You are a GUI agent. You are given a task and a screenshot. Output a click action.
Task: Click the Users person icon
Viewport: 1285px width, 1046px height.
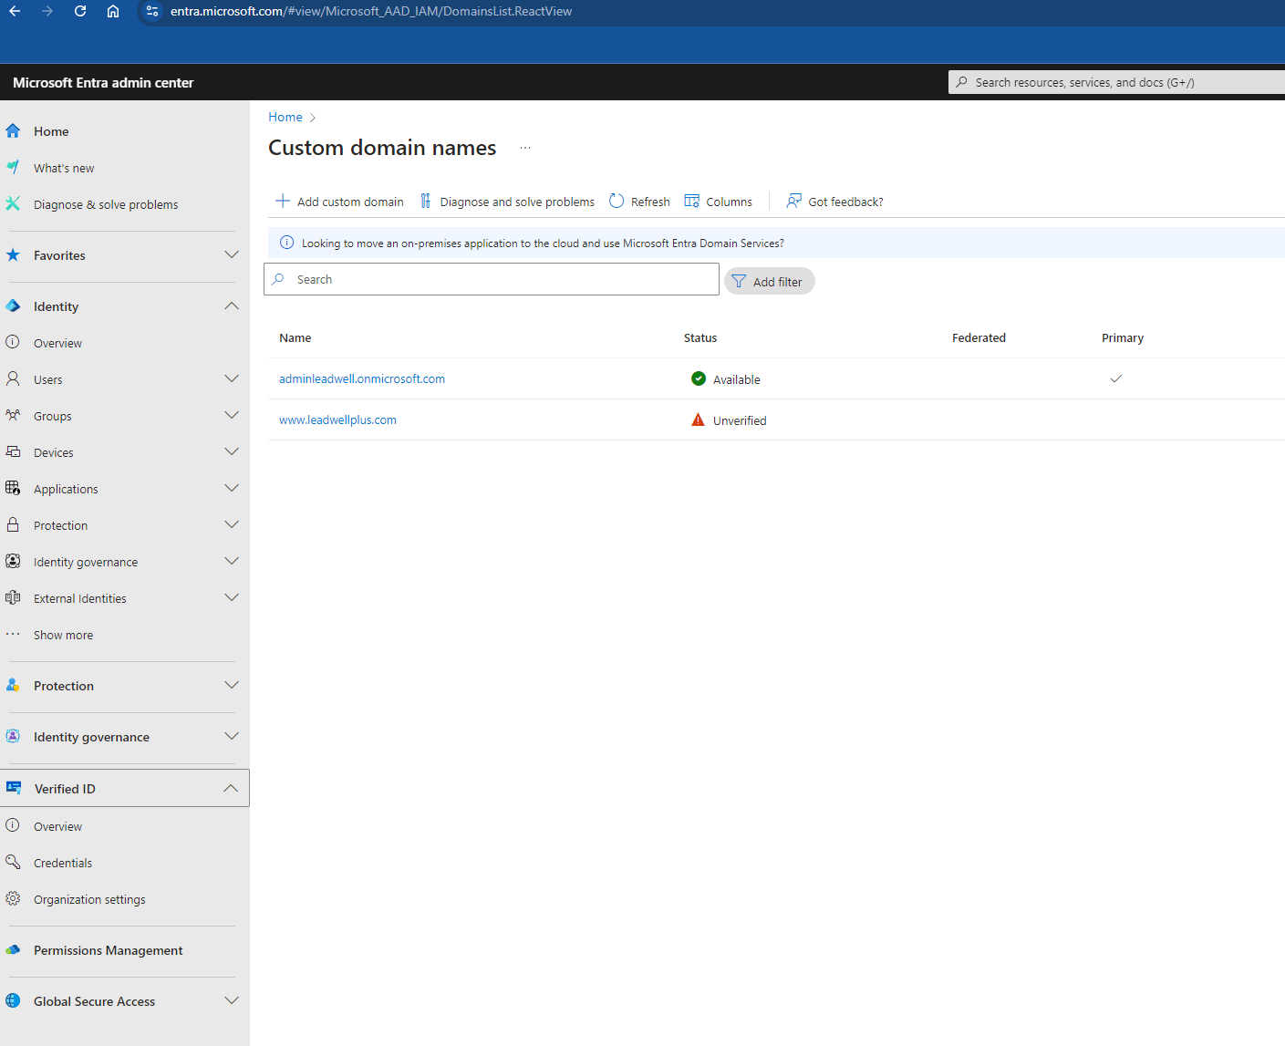point(13,378)
